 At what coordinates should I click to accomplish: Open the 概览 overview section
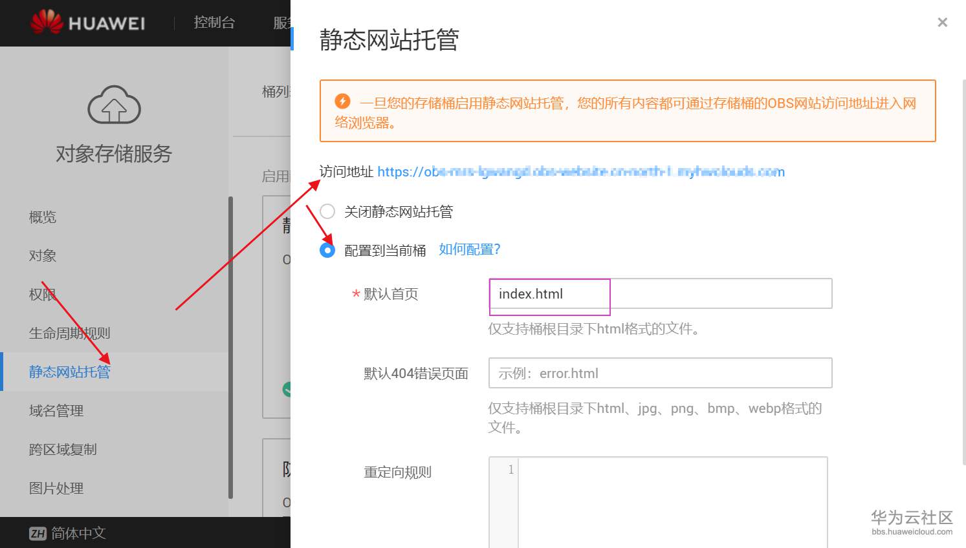point(43,217)
